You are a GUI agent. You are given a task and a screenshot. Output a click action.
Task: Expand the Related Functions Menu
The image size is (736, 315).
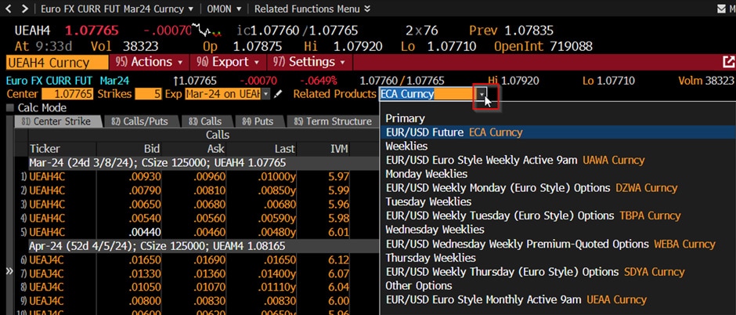pyautogui.click(x=308, y=9)
